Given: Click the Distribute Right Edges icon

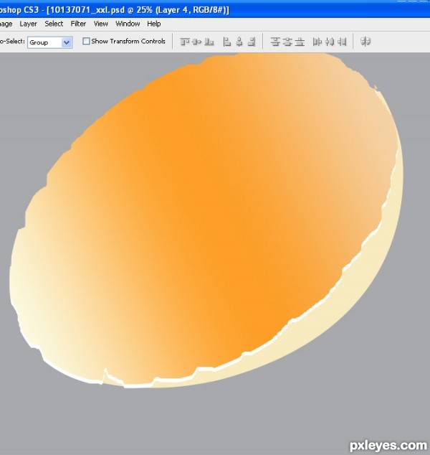Looking at the screenshot, I should (343, 42).
